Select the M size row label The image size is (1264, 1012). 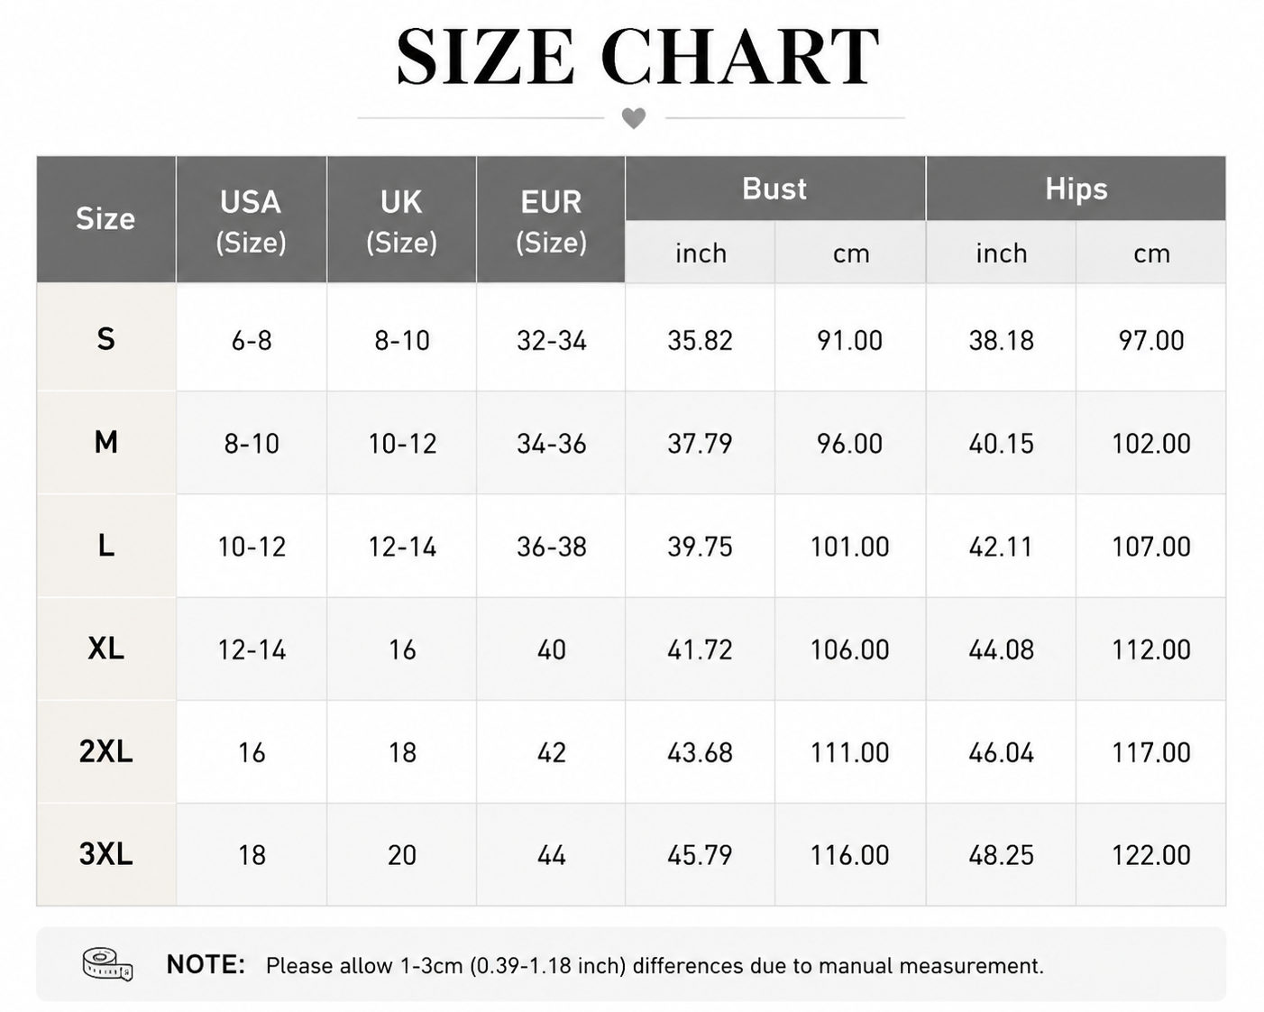point(105,442)
